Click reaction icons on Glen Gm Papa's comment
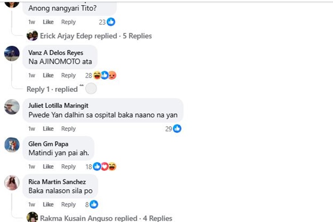The image size is (333, 222). pyautogui.click(x=104, y=166)
